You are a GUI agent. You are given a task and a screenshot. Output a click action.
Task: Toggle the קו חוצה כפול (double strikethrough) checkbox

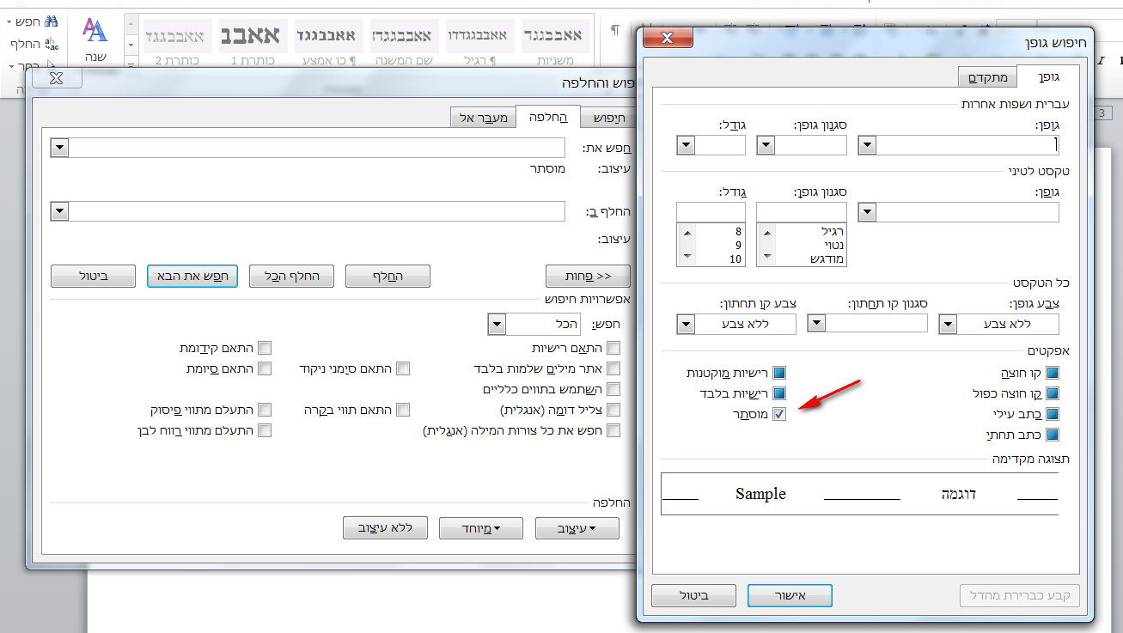(1052, 393)
